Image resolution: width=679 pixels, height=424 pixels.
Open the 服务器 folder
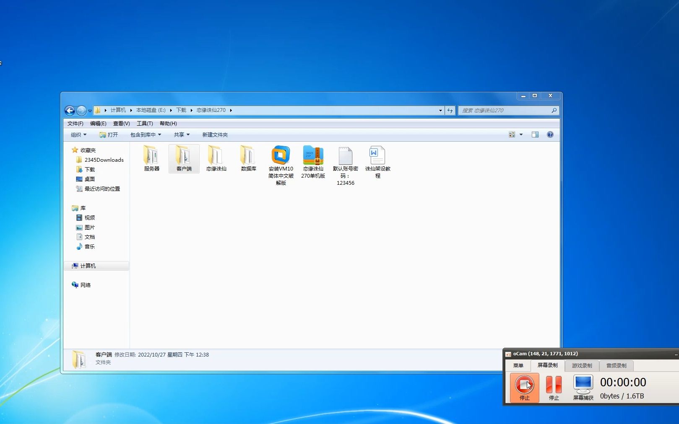(151, 158)
